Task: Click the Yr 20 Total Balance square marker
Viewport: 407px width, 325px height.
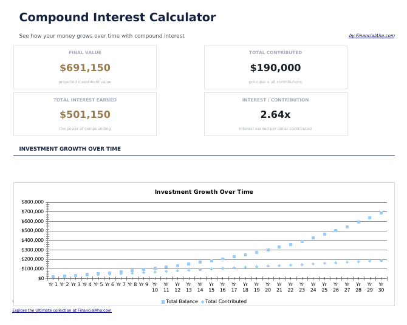Action: [x=268, y=250]
